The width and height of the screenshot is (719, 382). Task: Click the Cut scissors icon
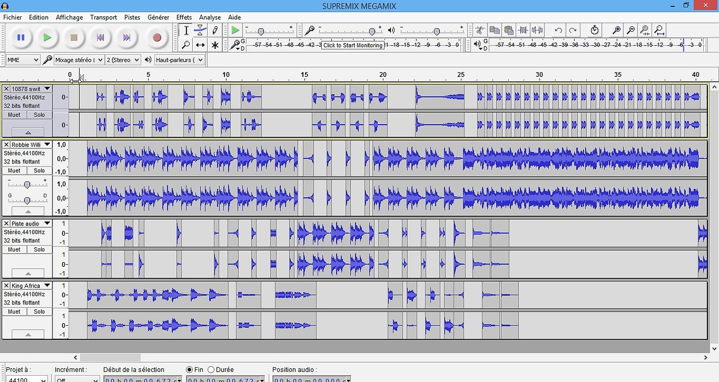[x=480, y=30]
